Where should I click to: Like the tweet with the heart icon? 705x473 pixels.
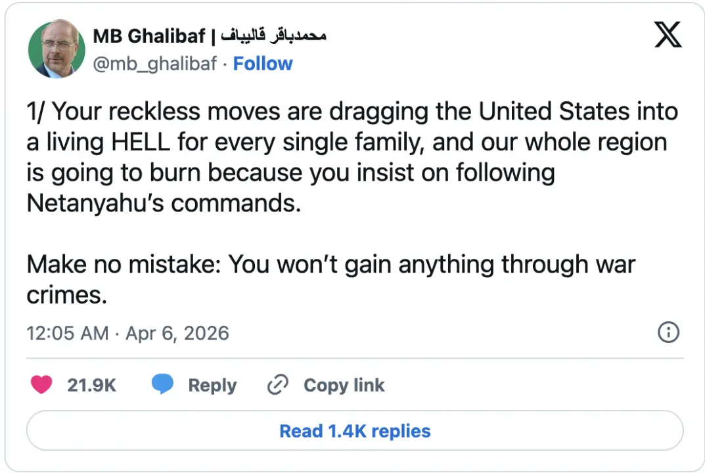41,385
